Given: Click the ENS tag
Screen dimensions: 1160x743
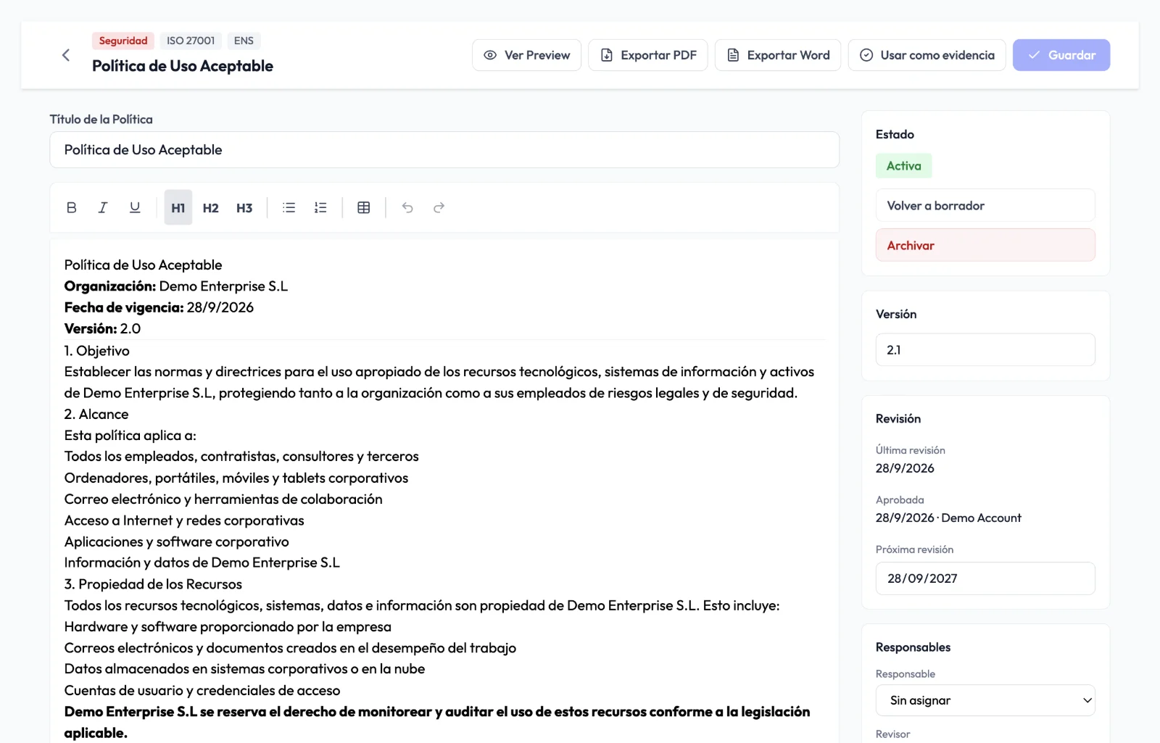Looking at the screenshot, I should pyautogui.click(x=244, y=41).
